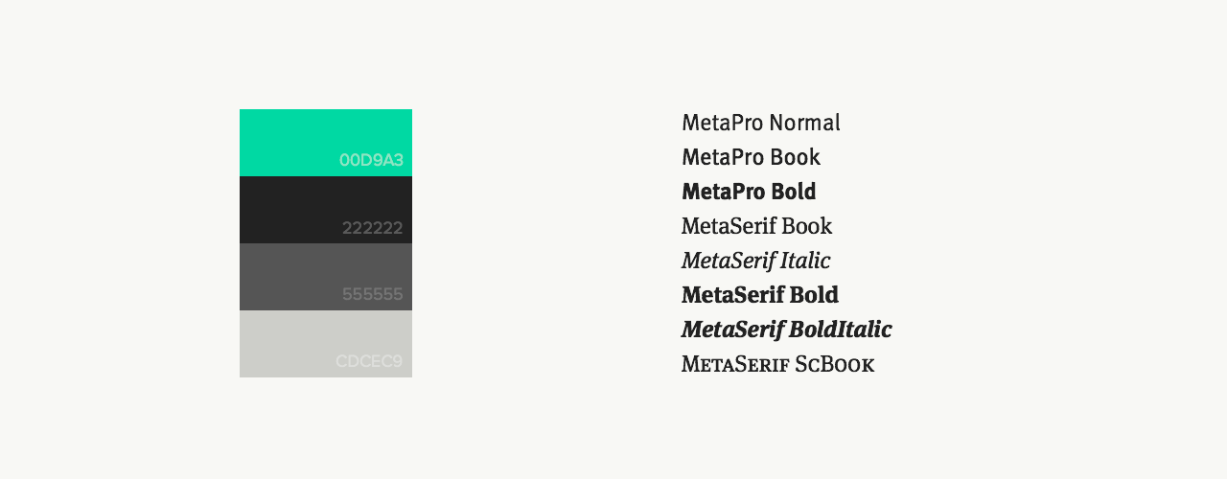This screenshot has height=479, width=1227.
Task: Pick the MetaSerif Bold font sample
Action: 760,295
